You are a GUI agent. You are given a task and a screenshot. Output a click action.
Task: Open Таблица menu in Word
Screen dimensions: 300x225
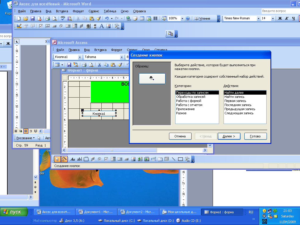click(x=110, y=11)
